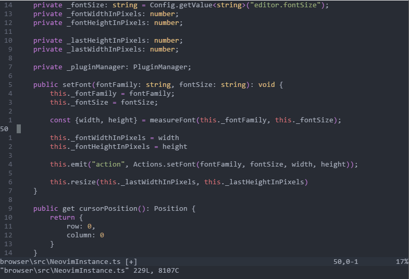Screen dimensions: 409x279
Task: Click the _lastHeightInPixels declaration
Action: [x=108, y=41]
